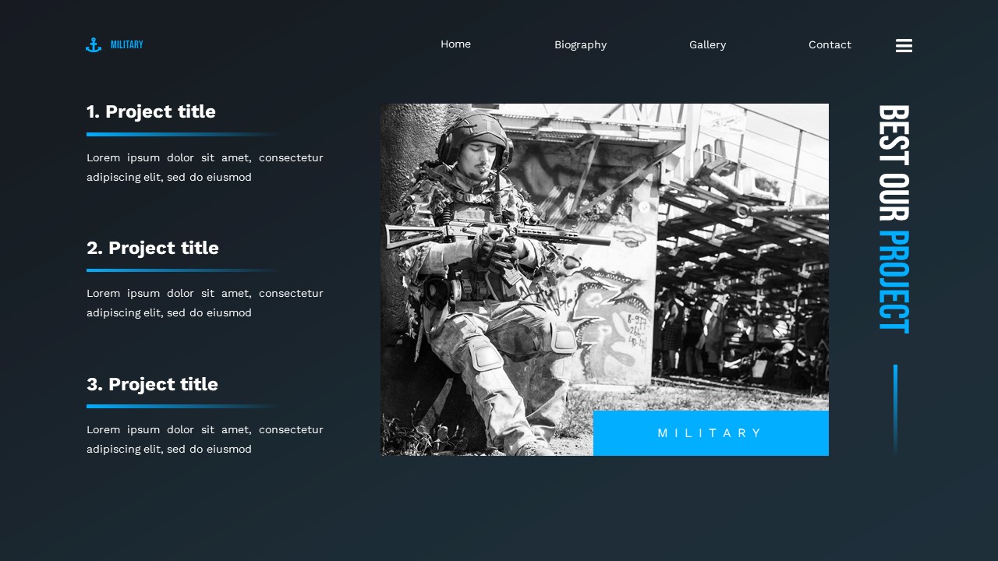998x561 pixels.
Task: Open the Gallery menu item
Action: 707,45
